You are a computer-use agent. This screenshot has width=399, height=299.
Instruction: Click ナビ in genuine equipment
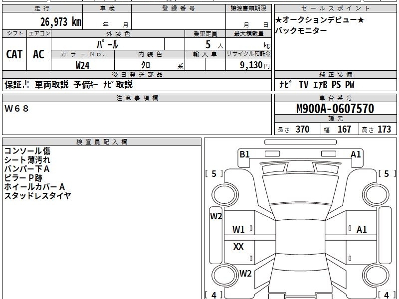tap(285, 85)
